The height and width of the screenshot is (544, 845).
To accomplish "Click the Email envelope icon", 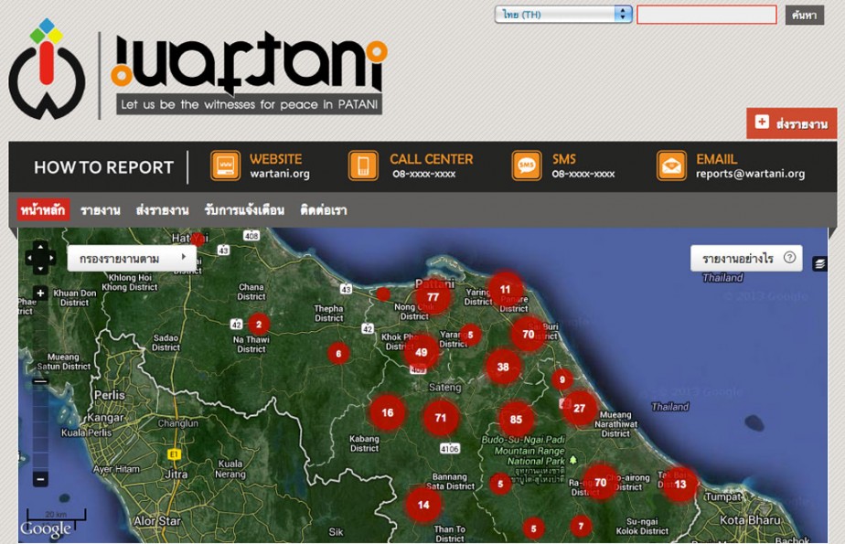I will pos(671,165).
